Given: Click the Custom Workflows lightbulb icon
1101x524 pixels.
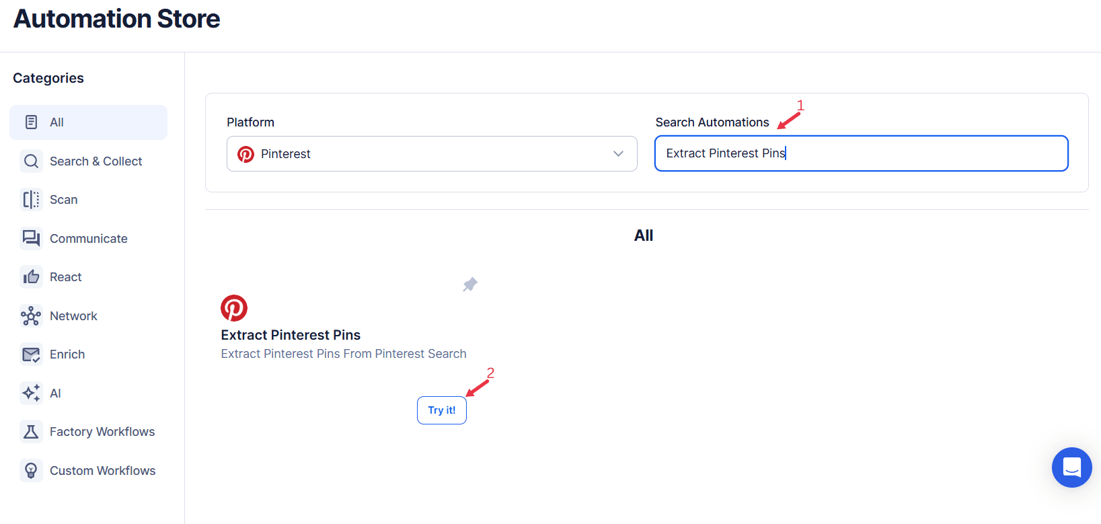Looking at the screenshot, I should point(31,470).
